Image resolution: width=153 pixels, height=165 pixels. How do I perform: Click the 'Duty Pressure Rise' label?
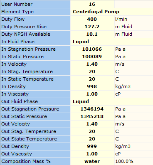point(24,27)
